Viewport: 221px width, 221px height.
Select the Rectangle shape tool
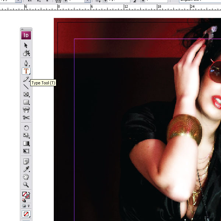[26, 102]
